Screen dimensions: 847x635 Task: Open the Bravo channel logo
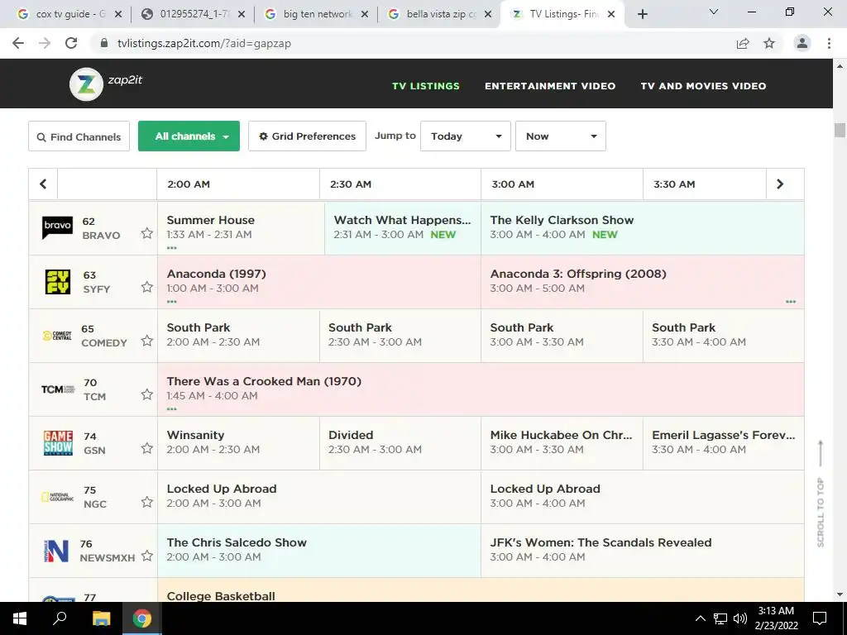(57, 227)
